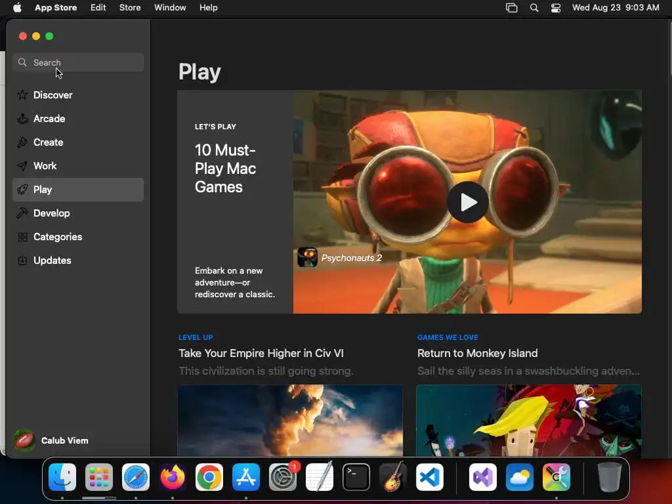
Task: Open Return to Monkey Island story
Action: (478, 353)
